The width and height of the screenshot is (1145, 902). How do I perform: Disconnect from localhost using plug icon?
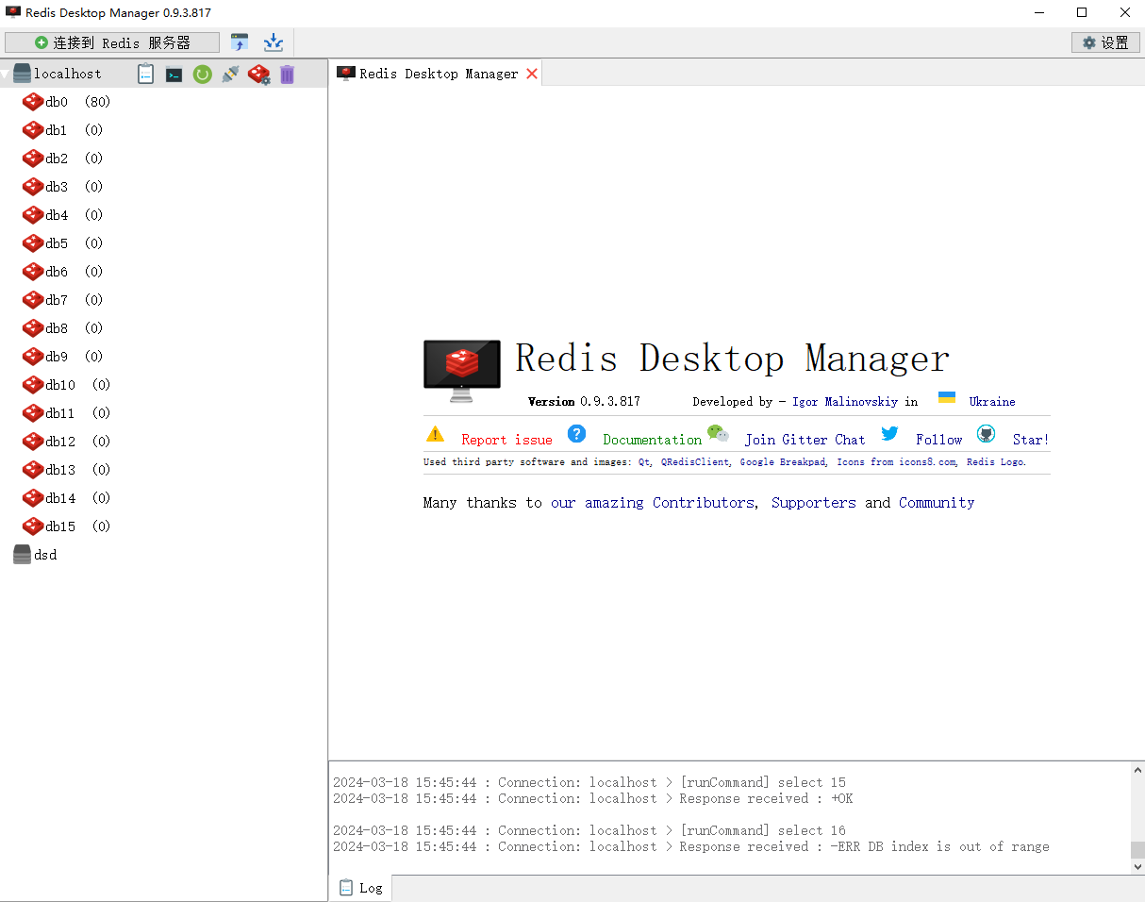click(x=230, y=74)
